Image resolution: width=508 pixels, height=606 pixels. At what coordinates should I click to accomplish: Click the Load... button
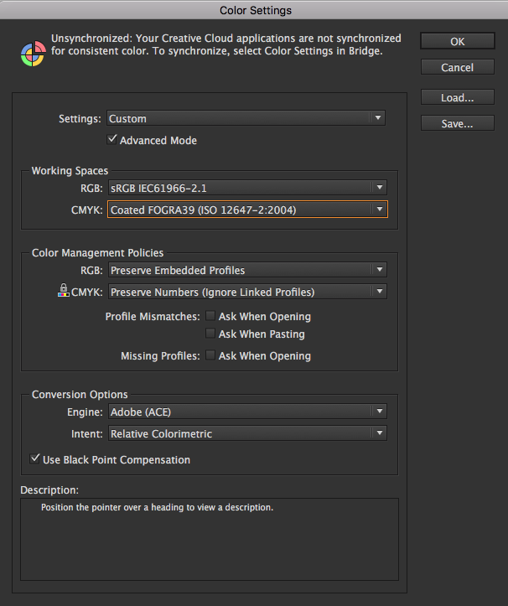[x=458, y=97]
